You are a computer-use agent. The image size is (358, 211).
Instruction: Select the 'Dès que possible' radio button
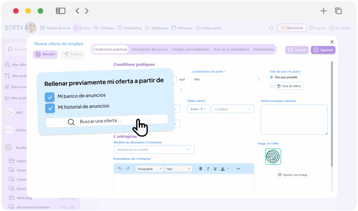coord(272,77)
